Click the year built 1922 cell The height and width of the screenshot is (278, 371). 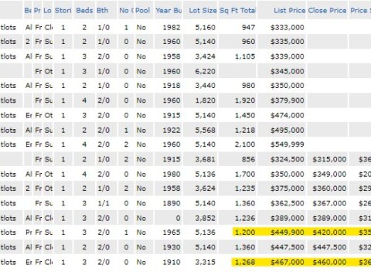172,131
